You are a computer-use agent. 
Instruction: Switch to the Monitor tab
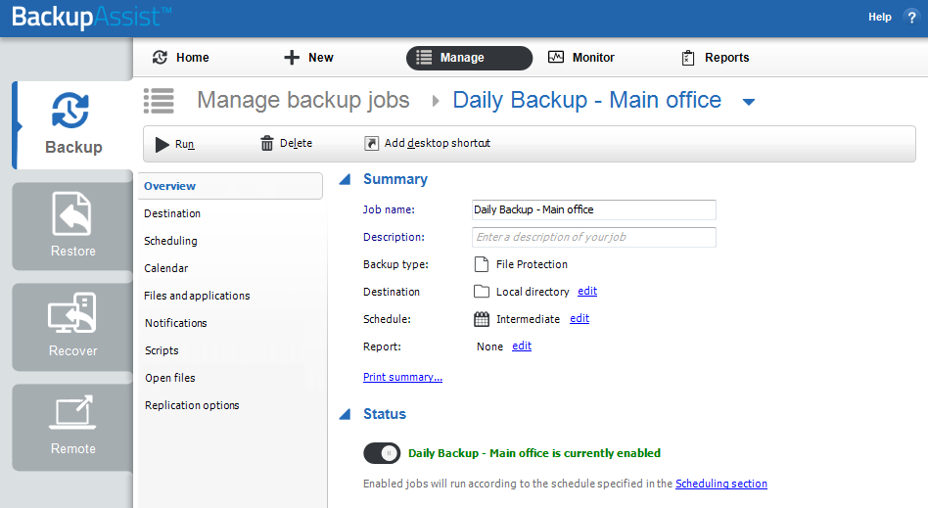(581, 58)
